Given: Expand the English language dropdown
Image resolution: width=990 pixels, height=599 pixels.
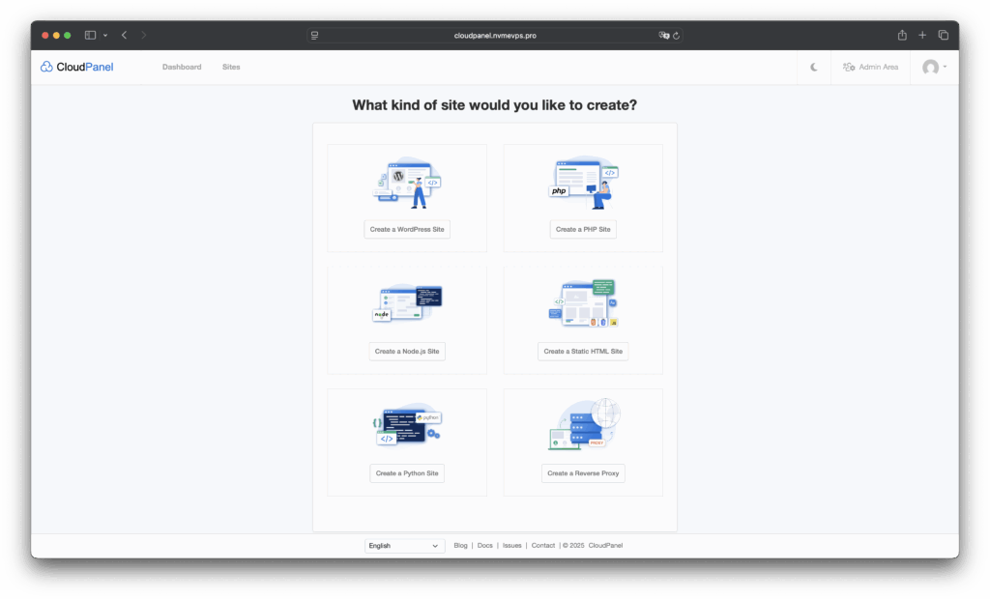Looking at the screenshot, I should (x=405, y=546).
